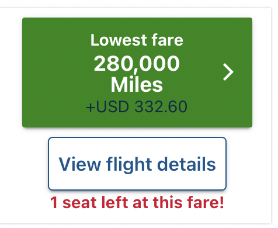Click the blue-outlined flight details button

tap(137, 164)
